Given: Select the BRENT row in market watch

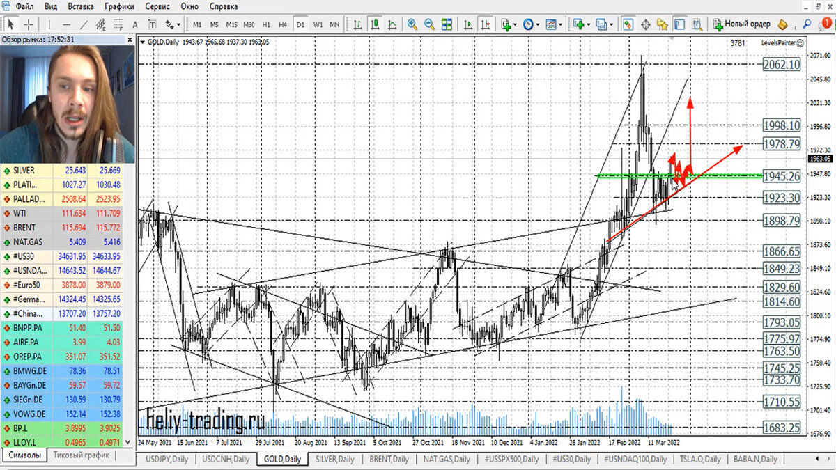Looking at the screenshot, I should click(62, 228).
